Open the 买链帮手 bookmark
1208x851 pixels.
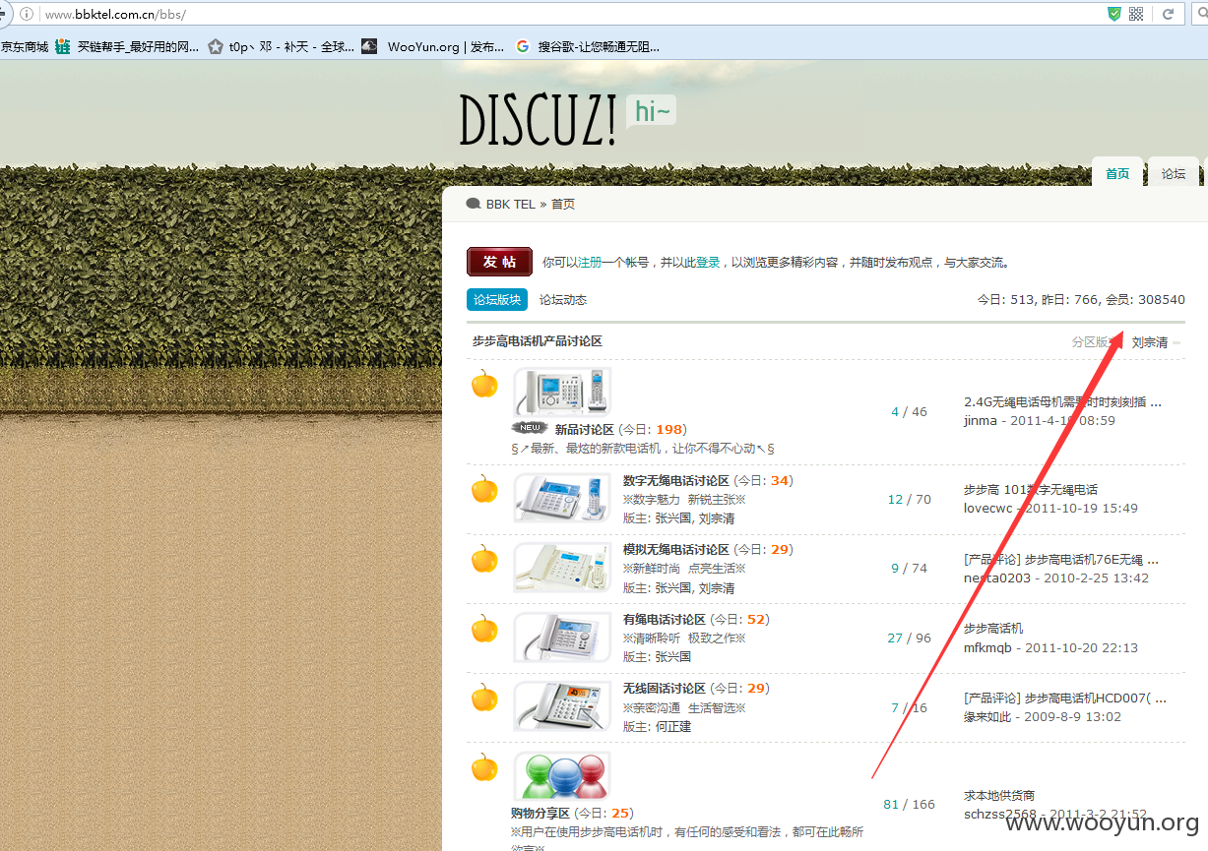tap(127, 46)
